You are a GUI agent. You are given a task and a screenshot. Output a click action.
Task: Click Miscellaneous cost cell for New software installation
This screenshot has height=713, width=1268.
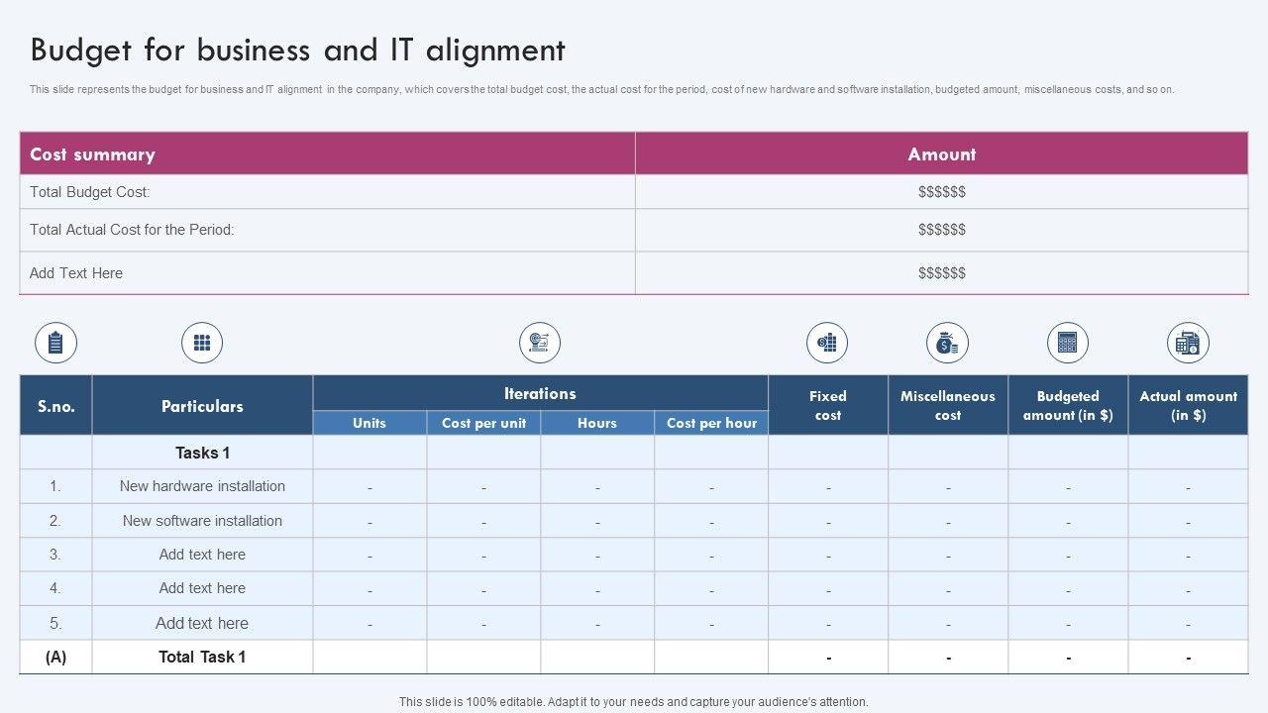[x=947, y=521]
